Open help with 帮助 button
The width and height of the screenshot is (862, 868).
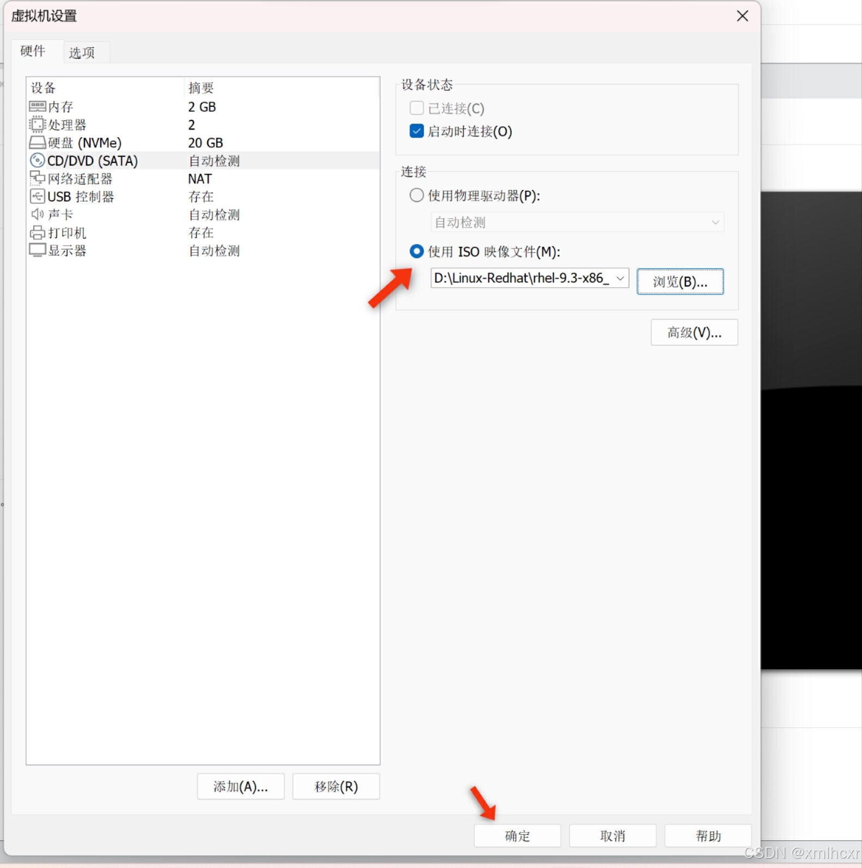point(708,835)
